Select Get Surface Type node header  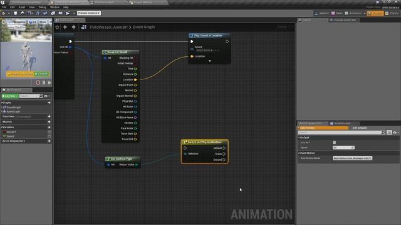(123, 159)
